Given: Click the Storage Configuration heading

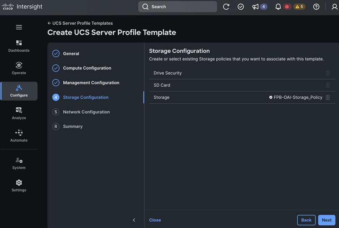Looking at the screenshot, I should [x=179, y=51].
